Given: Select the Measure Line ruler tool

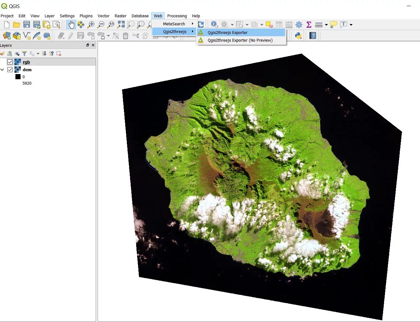Looking at the screenshot, I should point(319,24).
